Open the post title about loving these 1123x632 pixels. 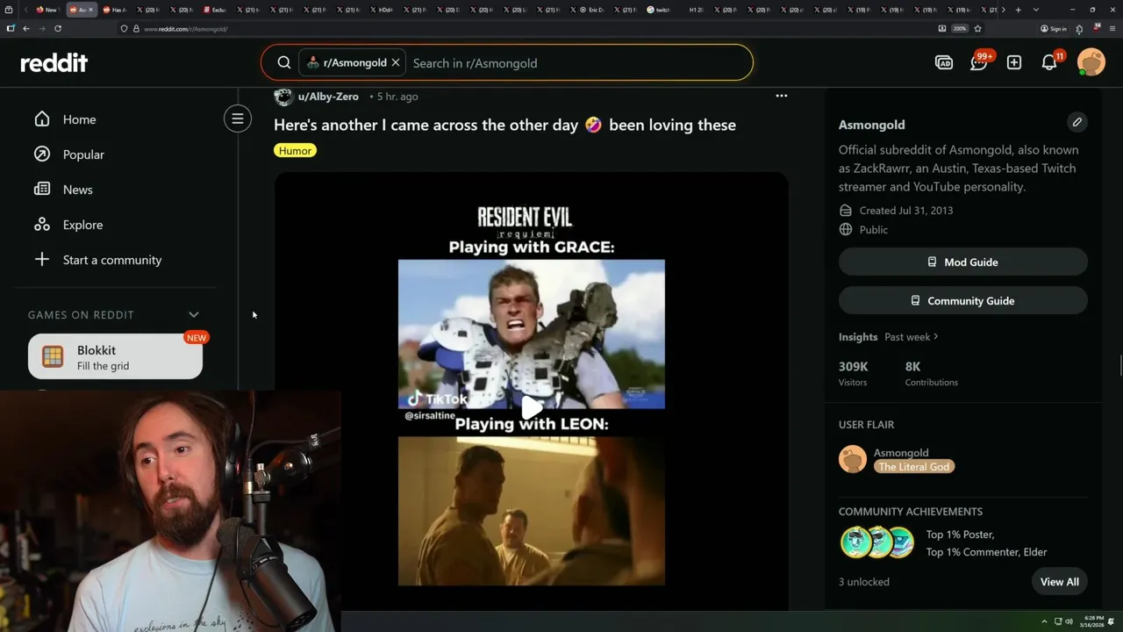[504, 125]
